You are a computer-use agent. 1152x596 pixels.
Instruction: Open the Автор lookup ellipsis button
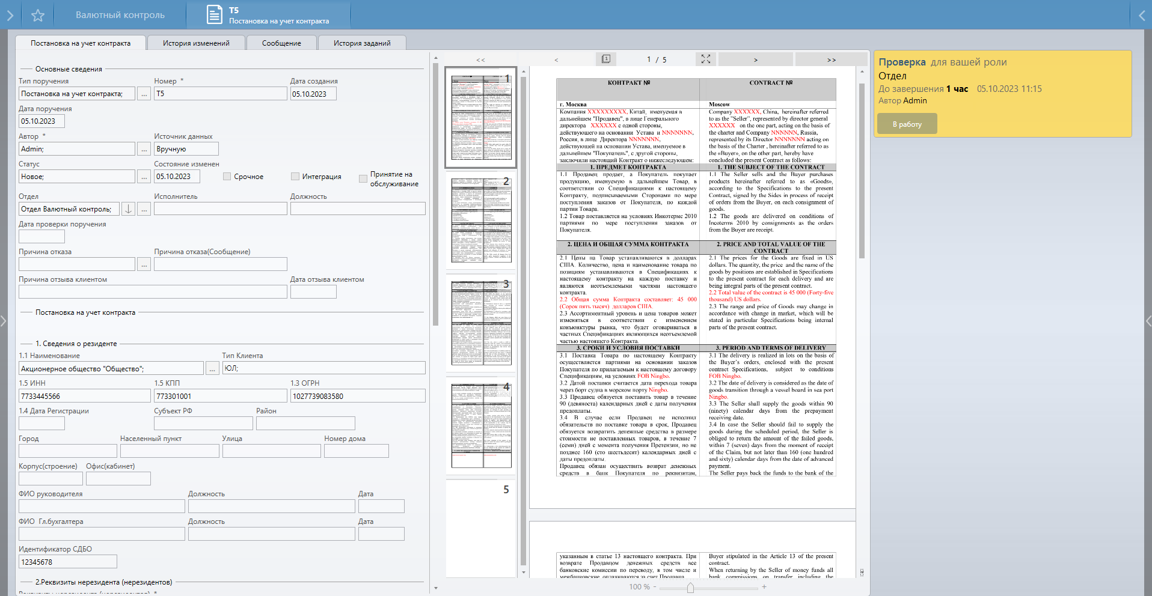click(144, 149)
